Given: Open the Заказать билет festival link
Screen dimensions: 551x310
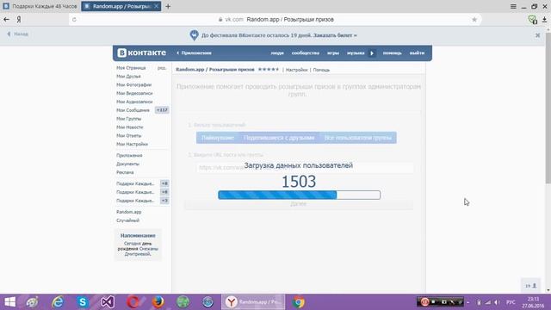Looking at the screenshot, I should (x=335, y=35).
